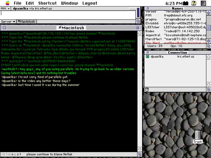Toggle channel mode t
The width and height of the screenshot is (211, 158).
[20, 154]
